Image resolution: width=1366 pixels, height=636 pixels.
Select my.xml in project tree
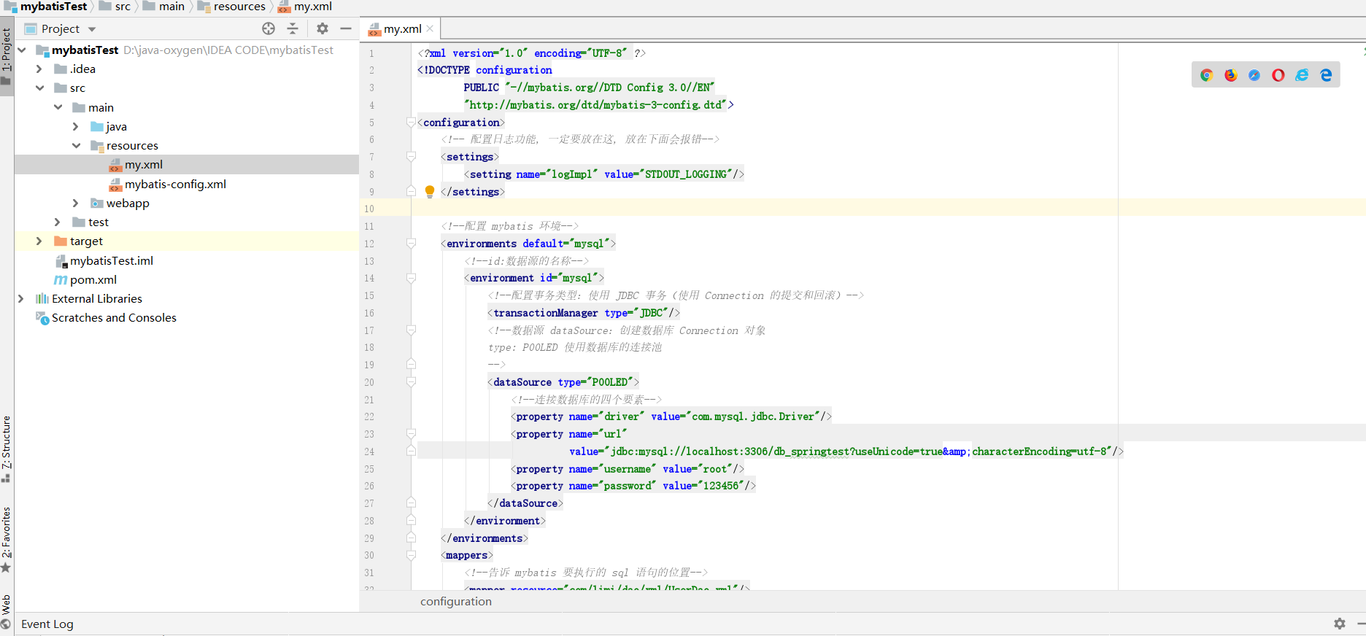tap(143, 165)
